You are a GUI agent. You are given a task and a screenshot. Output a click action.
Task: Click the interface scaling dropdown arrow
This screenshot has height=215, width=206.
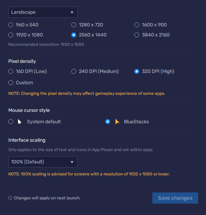[72, 162]
